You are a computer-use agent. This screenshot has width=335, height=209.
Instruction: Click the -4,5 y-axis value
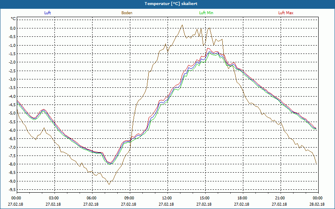tap(12, 105)
